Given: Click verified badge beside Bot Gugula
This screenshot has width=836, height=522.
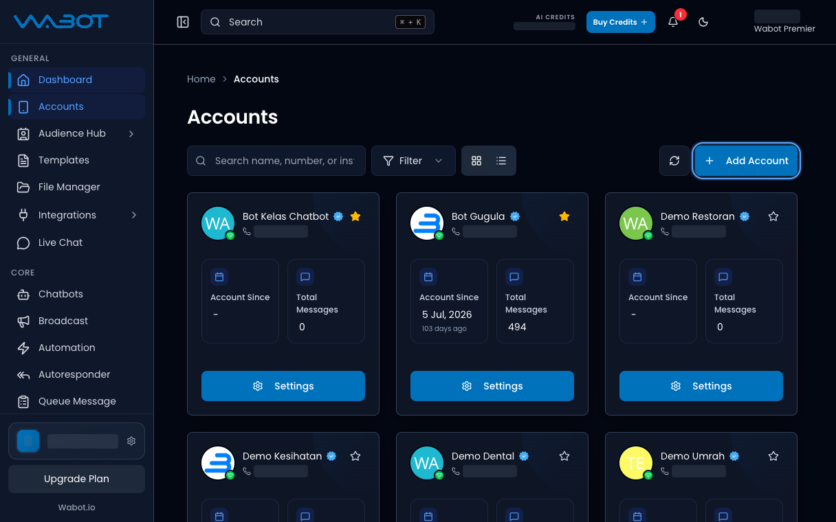Looking at the screenshot, I should pyautogui.click(x=515, y=216).
